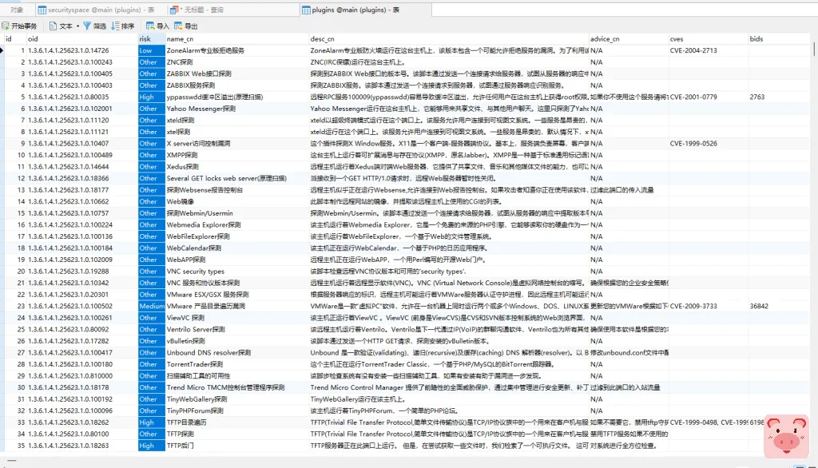
Task: Select the Low risk cell in row 1
Action: (x=151, y=50)
